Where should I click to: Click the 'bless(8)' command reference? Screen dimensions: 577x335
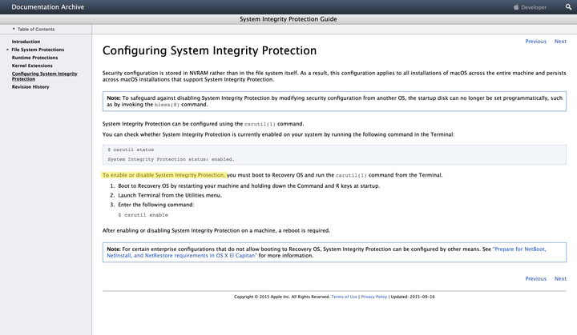[x=167, y=105]
